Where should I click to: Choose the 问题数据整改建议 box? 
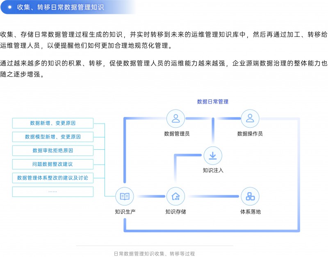click(x=53, y=164)
